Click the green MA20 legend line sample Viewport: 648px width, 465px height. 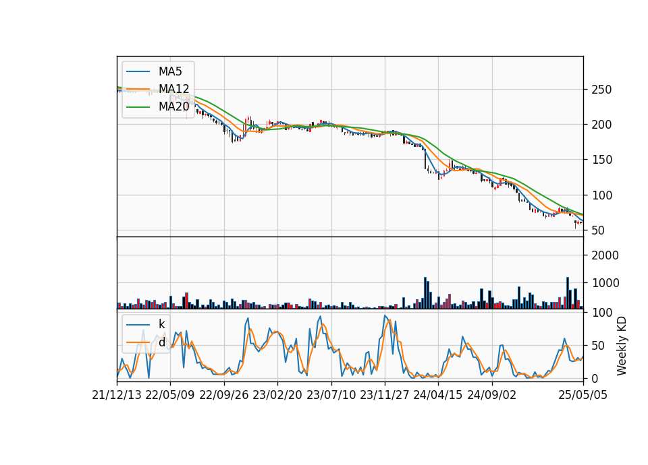[138, 107]
